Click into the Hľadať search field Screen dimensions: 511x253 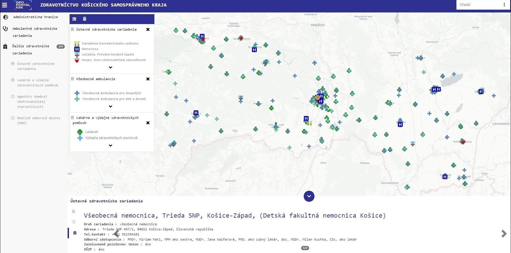(x=478, y=5)
